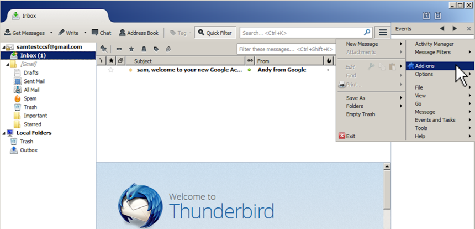This screenshot has width=475, height=229.
Task: Click the welcome pane scrollbar thumb
Action: pyautogui.click(x=387, y=190)
